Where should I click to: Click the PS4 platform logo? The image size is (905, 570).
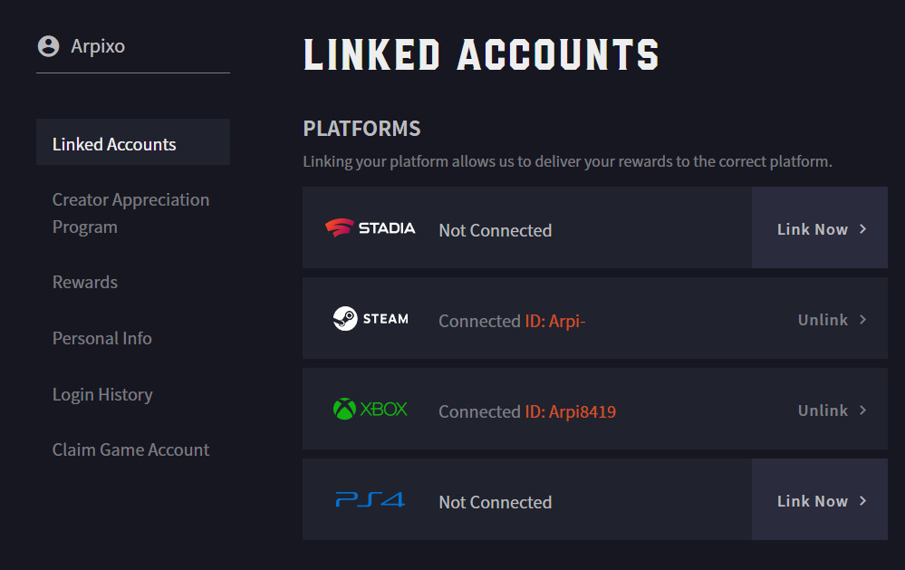click(x=370, y=500)
